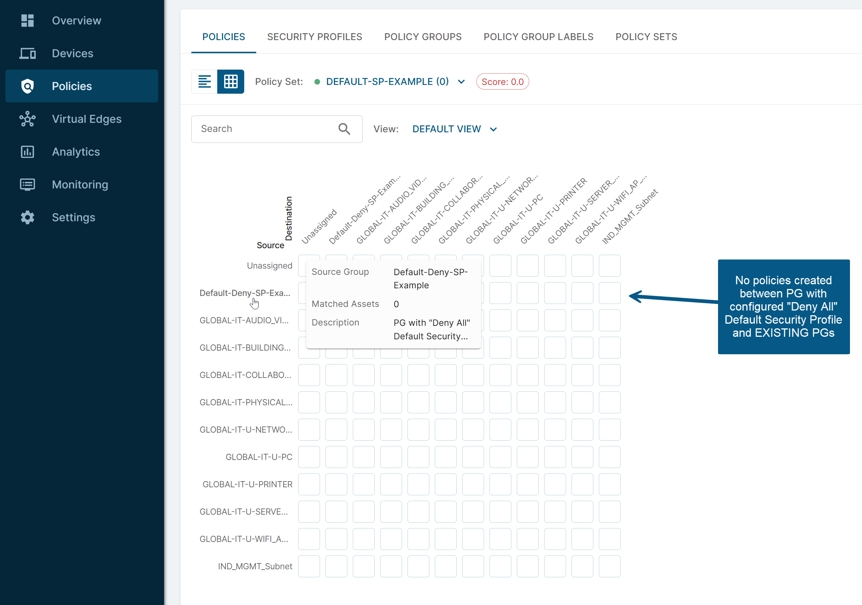862x605 pixels.
Task: Click the chevron next to DEFAULT VIEW
Action: [x=493, y=129]
